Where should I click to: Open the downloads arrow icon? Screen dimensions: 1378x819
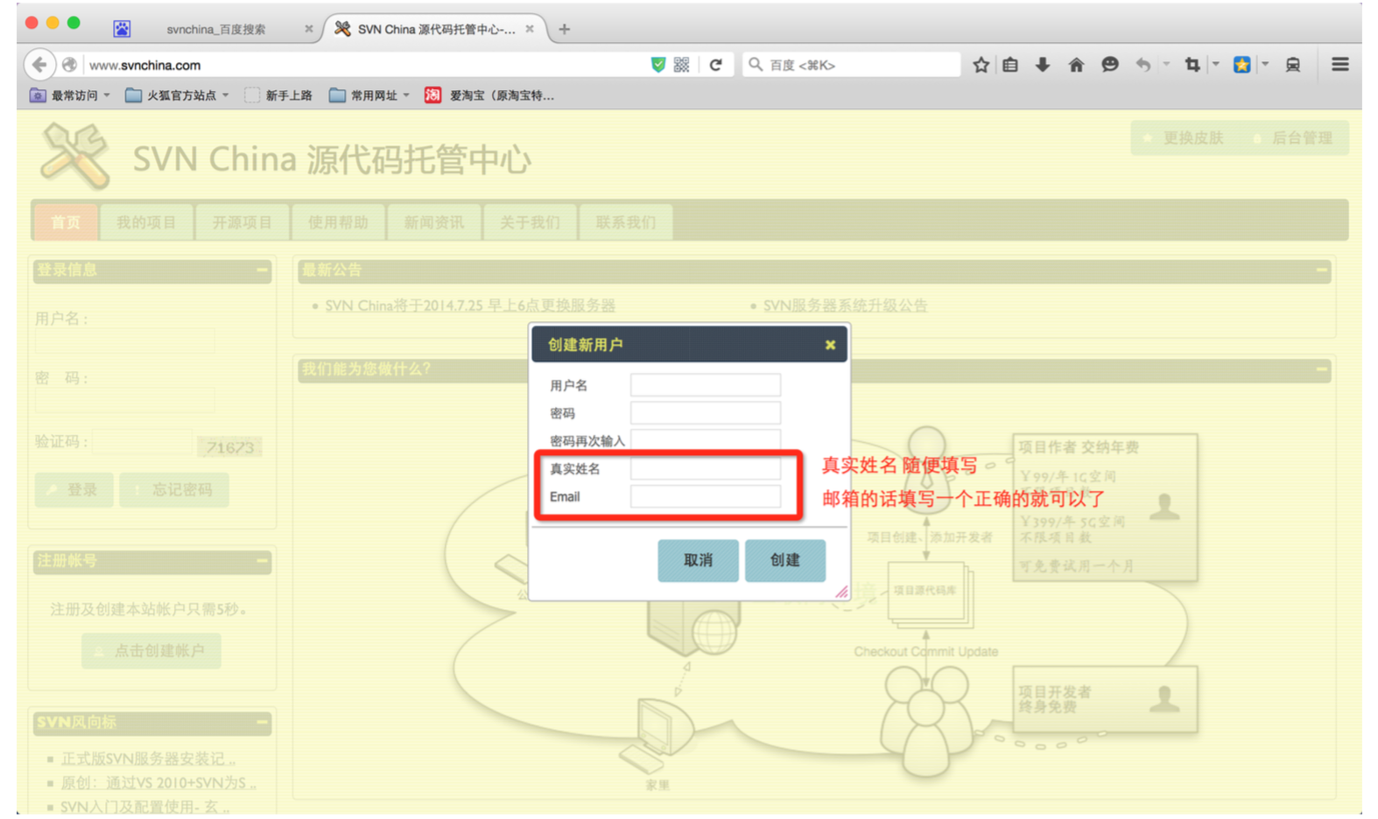coord(1043,65)
